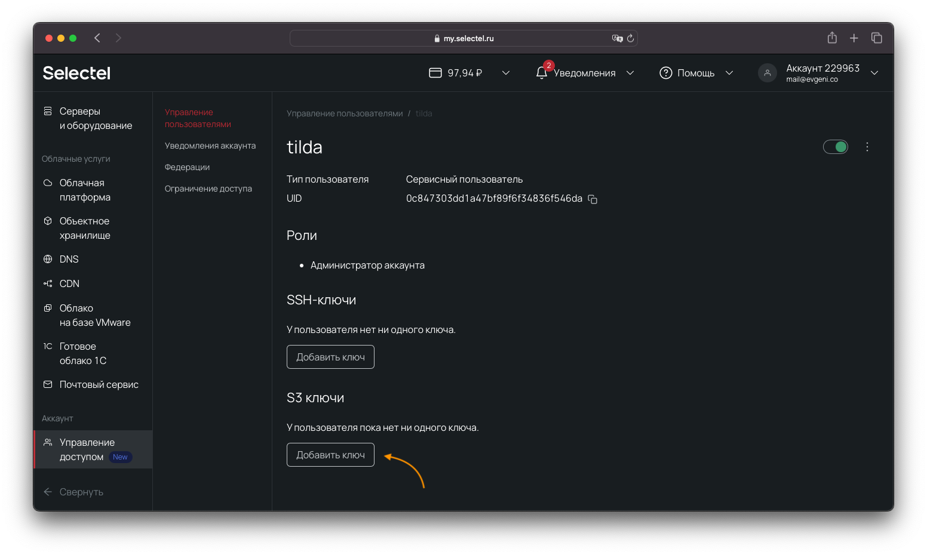
Task: Copy the UID with copy icon
Action: [x=593, y=199]
